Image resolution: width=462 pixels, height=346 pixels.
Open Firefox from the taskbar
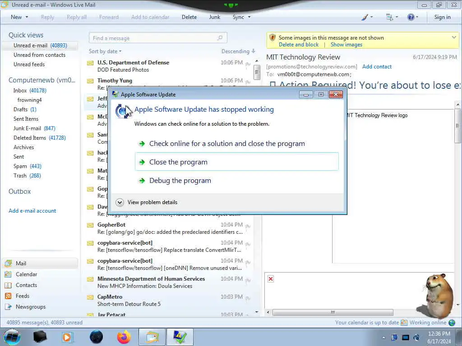point(124,337)
